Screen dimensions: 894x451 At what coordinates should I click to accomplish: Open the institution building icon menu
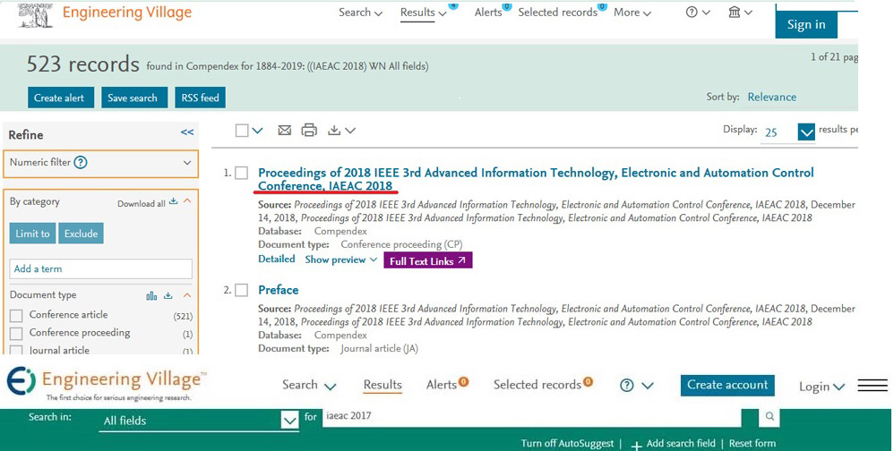click(741, 13)
